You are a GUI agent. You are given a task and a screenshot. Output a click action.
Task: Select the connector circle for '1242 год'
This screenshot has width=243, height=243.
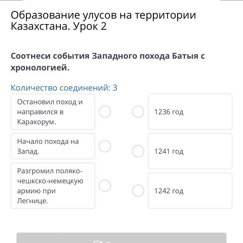[x=138, y=191]
